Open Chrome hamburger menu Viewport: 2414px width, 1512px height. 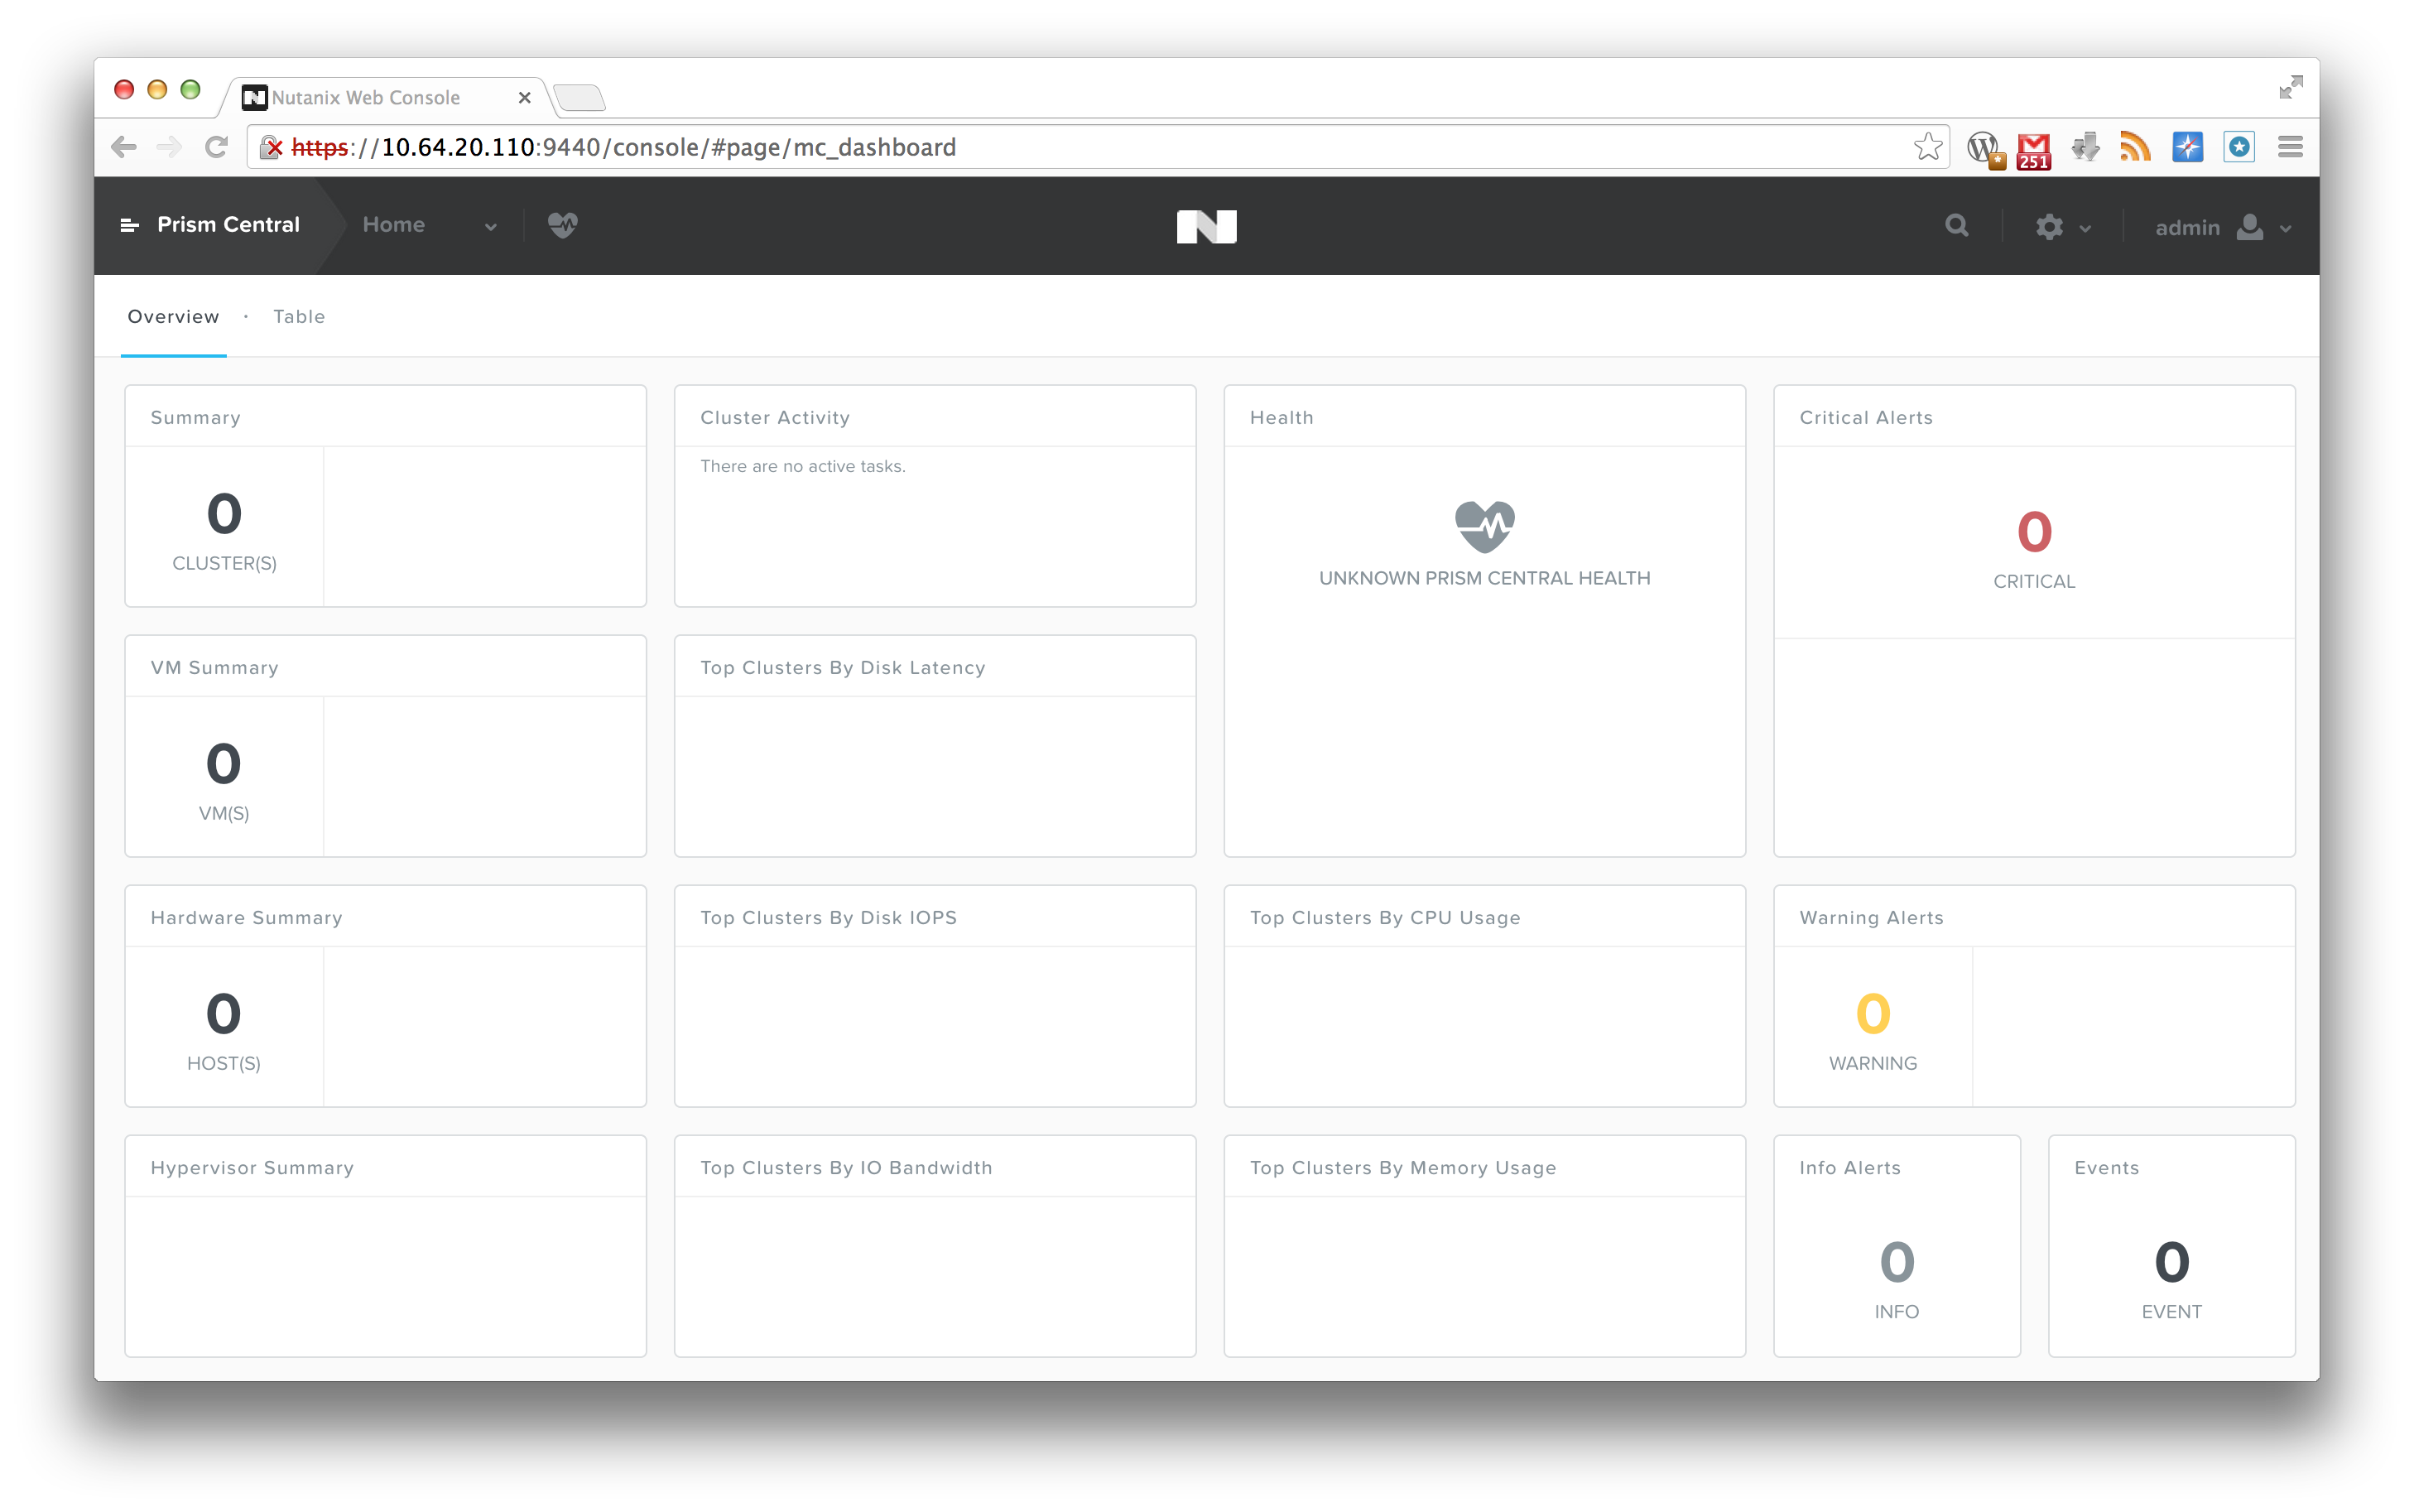pos(2290,148)
